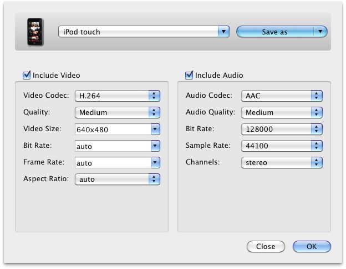Click the Save as button

coord(275,32)
